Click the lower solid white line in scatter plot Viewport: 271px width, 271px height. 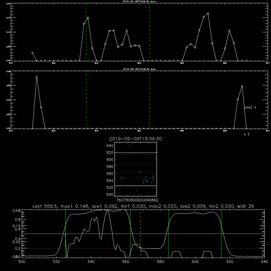(135, 186)
